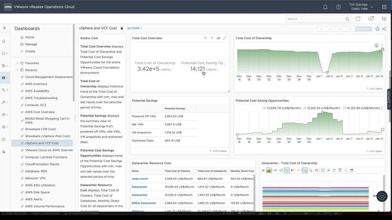Open the ACTIONS dropdown
Screen dimensions: 392x220
pyautogui.click(x=134, y=28)
